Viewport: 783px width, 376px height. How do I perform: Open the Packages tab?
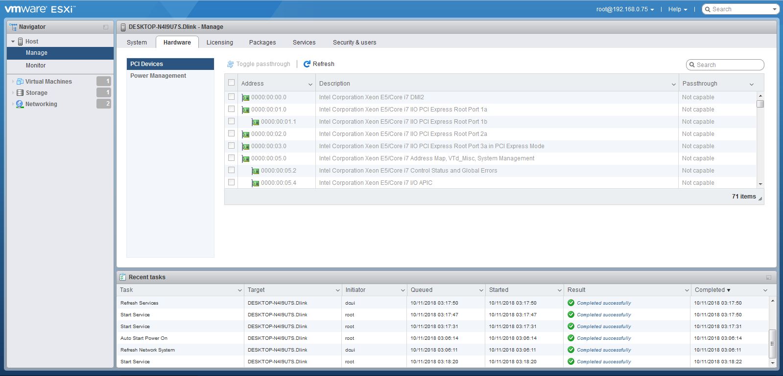262,43
